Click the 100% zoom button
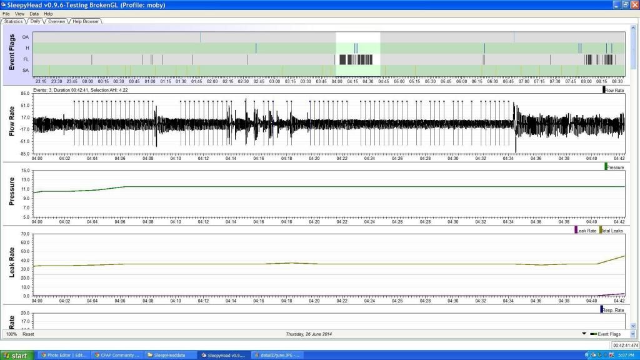This screenshot has height=360, width=640. click(x=11, y=334)
